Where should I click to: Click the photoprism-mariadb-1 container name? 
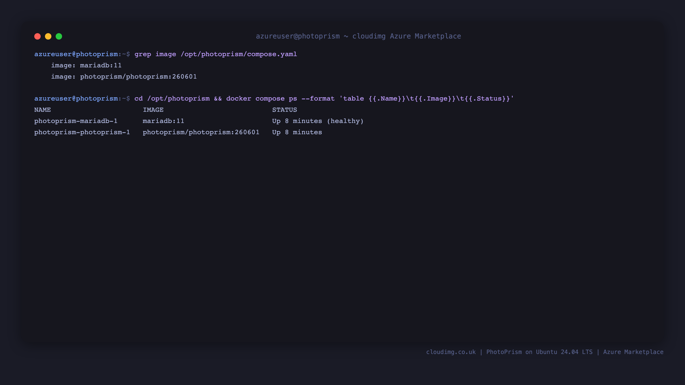click(76, 121)
